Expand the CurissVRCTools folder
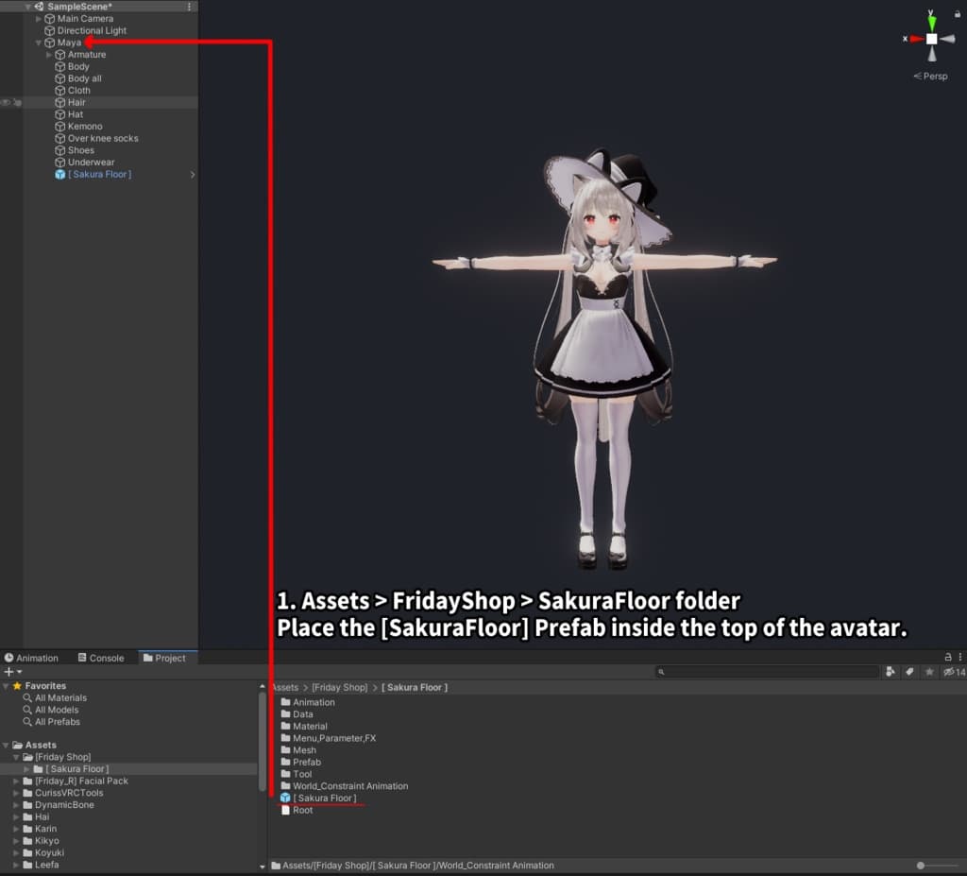This screenshot has height=876, width=967. (16, 793)
